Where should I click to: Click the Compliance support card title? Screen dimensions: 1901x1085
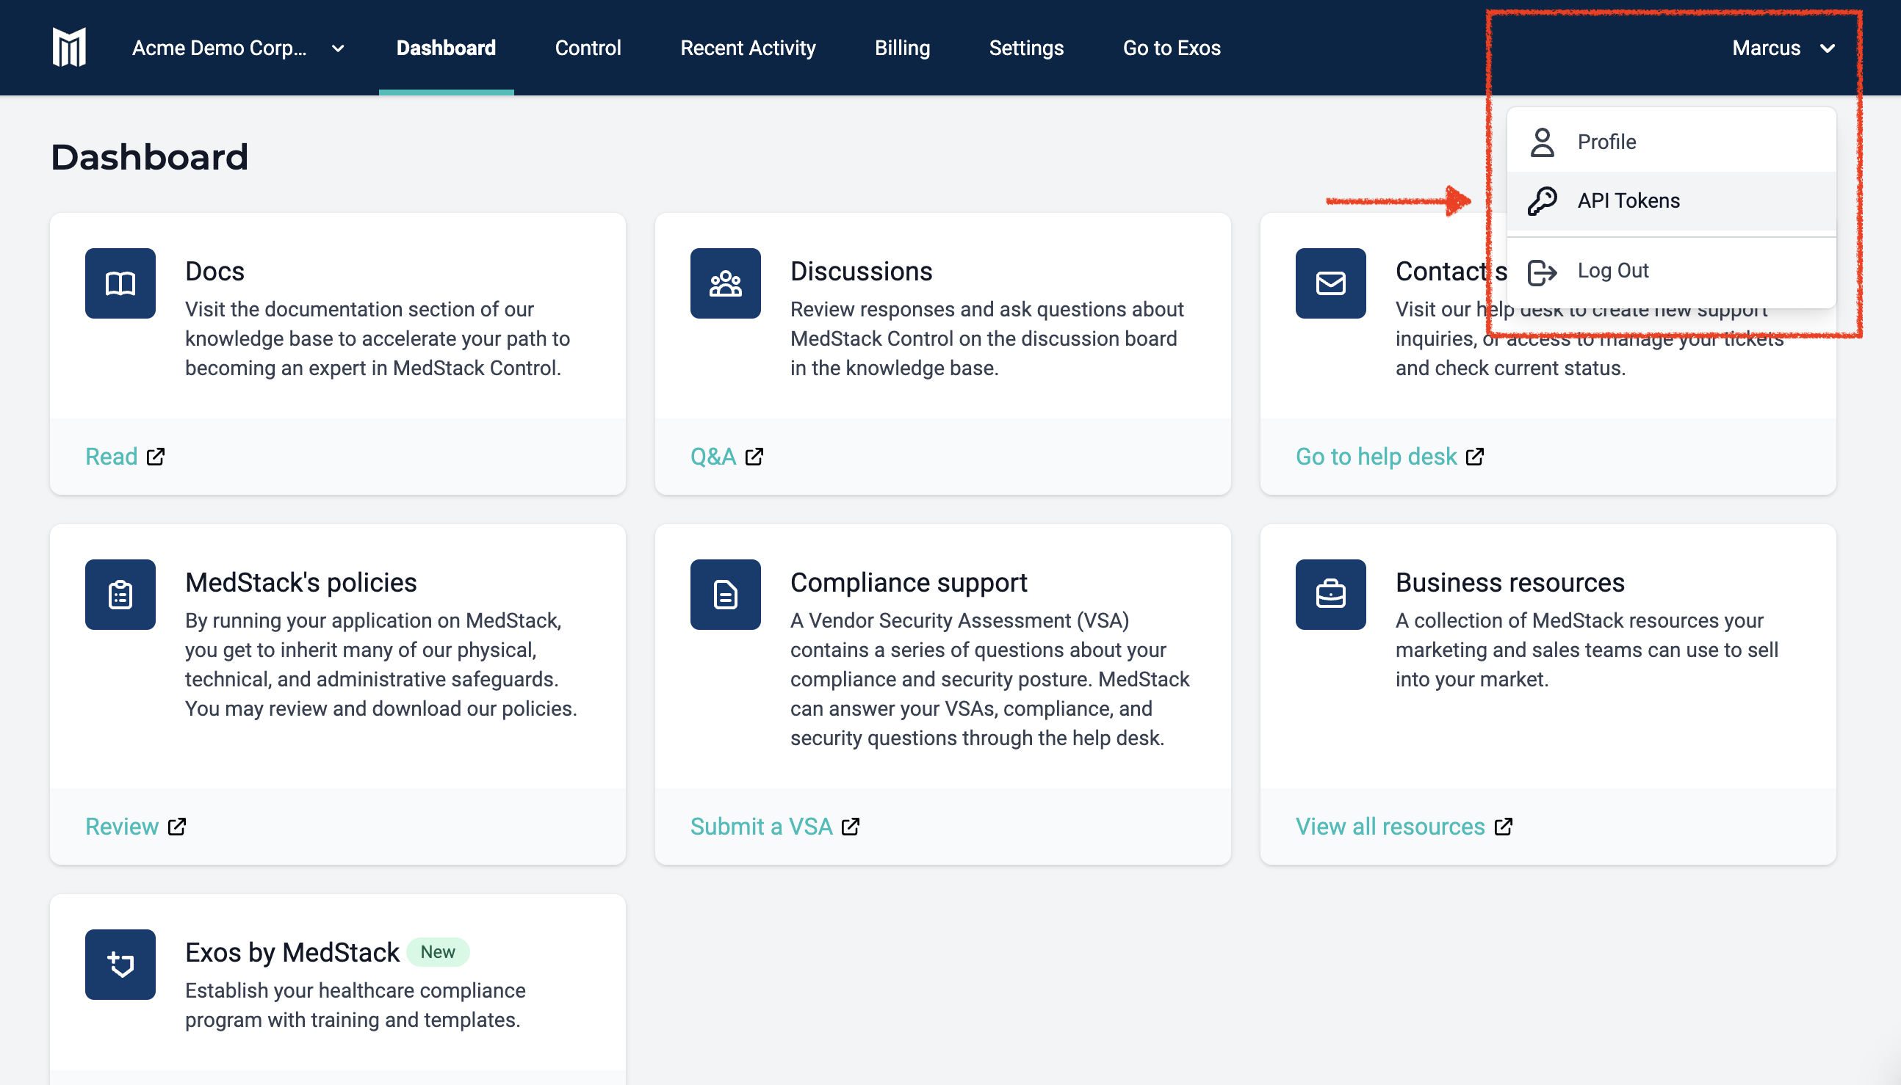coord(909,583)
